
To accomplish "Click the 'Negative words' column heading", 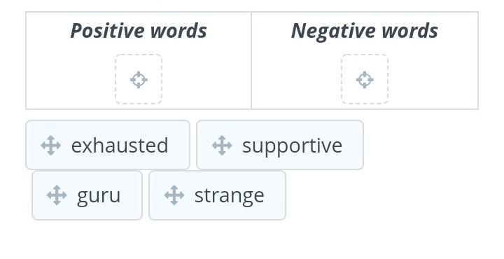I will click(x=365, y=31).
